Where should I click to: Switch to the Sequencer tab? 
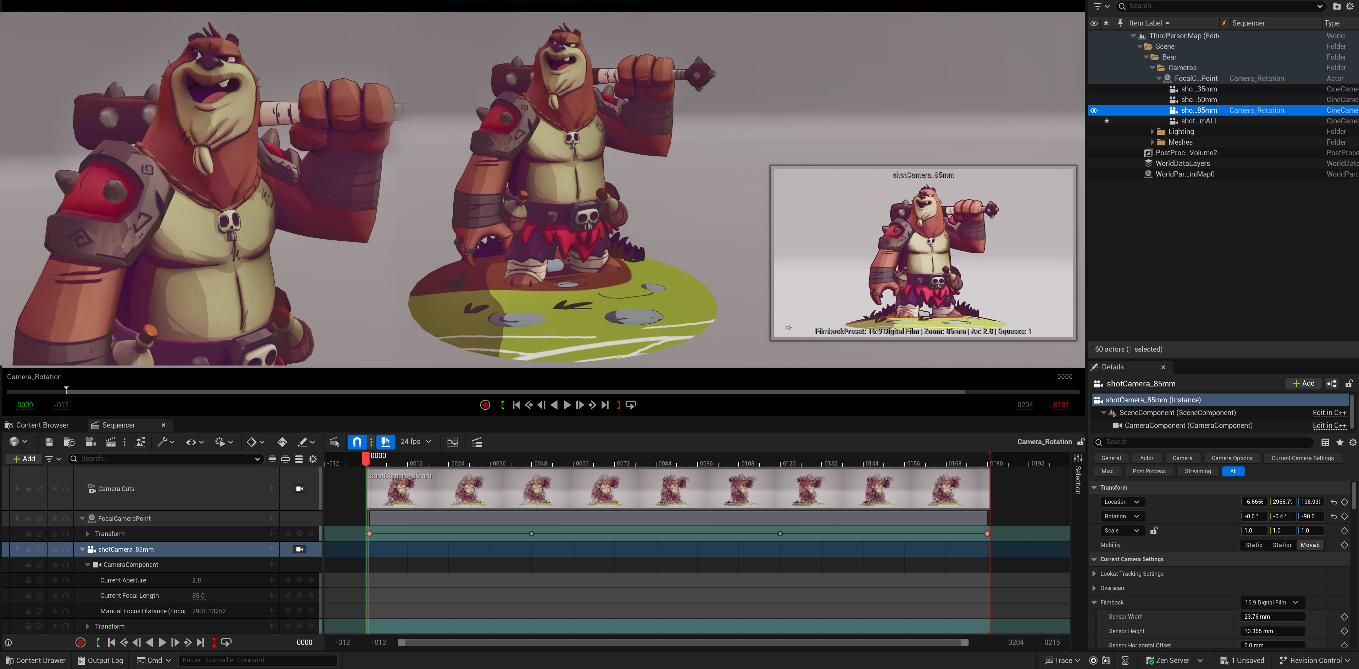pyautogui.click(x=119, y=425)
